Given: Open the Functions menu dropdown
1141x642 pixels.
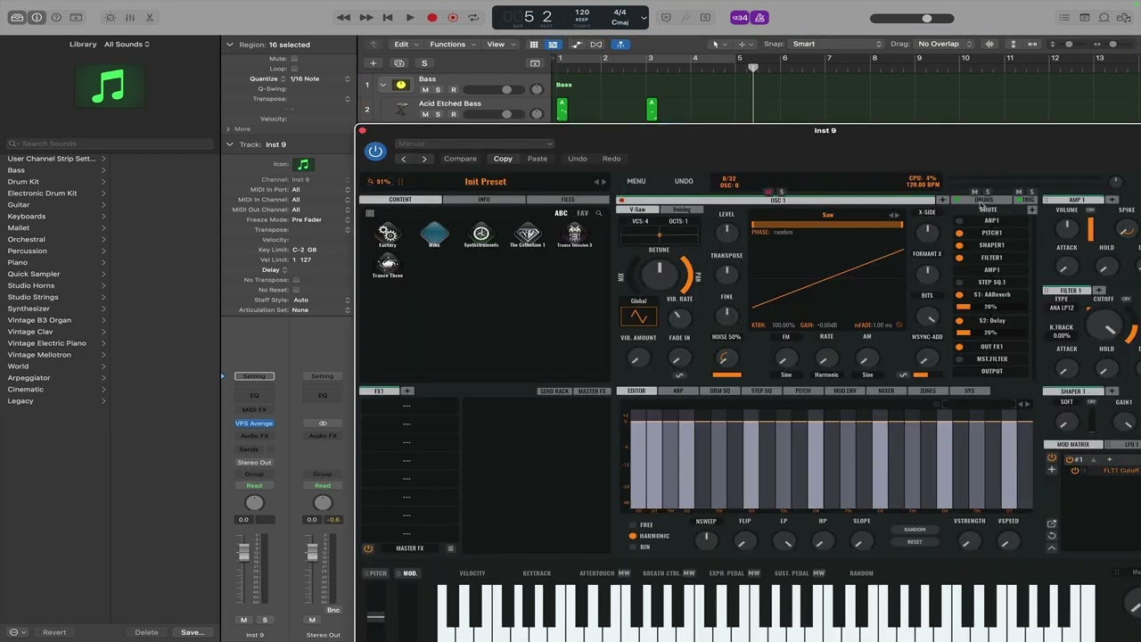Looking at the screenshot, I should coord(451,44).
